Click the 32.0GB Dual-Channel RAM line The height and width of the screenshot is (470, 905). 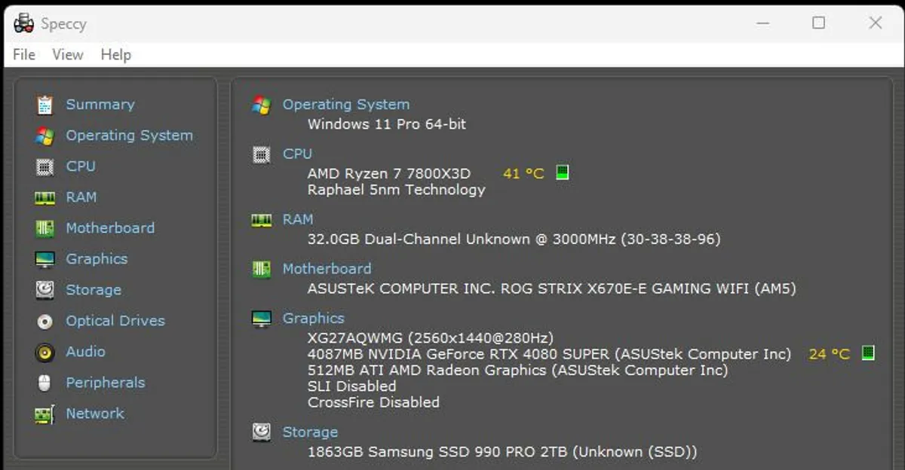pyautogui.click(x=514, y=240)
